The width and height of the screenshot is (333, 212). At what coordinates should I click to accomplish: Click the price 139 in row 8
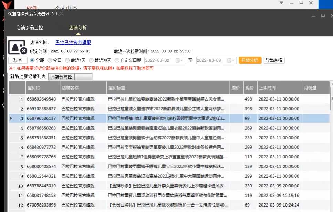248,166
